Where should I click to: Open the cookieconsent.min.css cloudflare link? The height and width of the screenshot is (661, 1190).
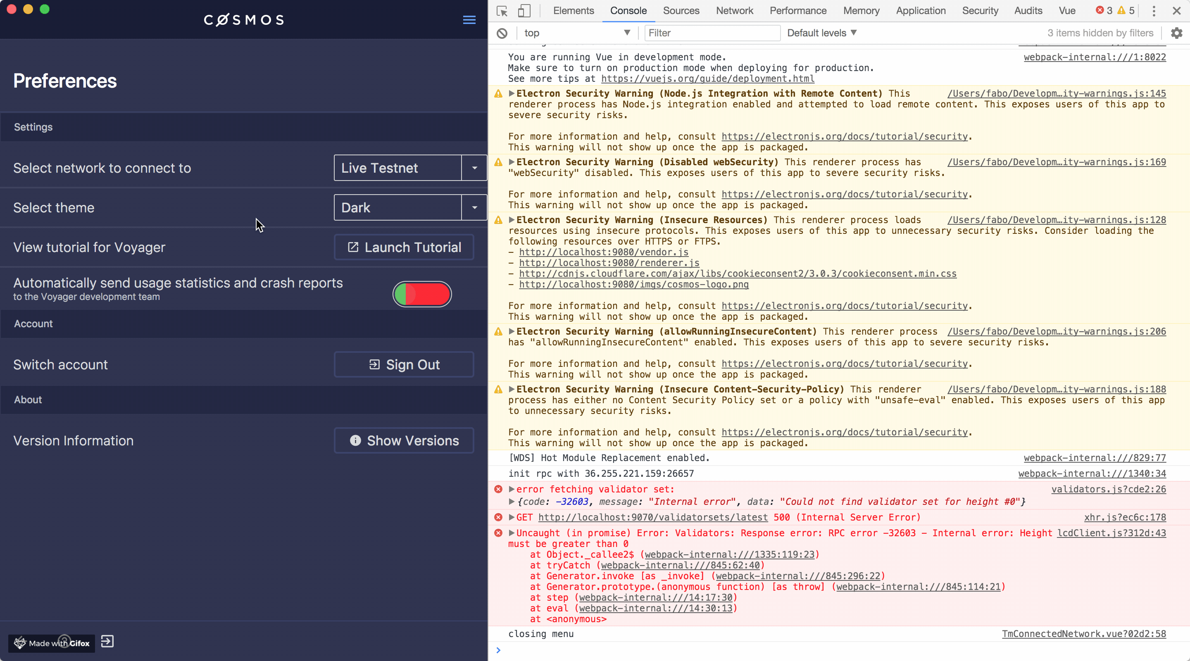click(737, 273)
